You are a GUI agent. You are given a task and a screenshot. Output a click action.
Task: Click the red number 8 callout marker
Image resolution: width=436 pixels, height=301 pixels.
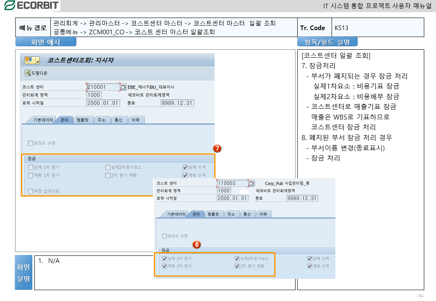197,245
